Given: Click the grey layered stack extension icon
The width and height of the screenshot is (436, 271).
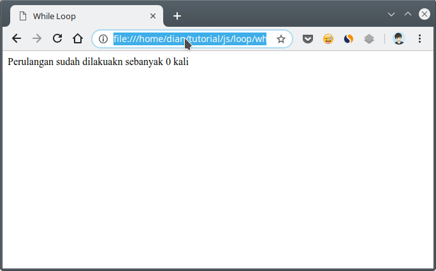Looking at the screenshot, I should pos(369,39).
